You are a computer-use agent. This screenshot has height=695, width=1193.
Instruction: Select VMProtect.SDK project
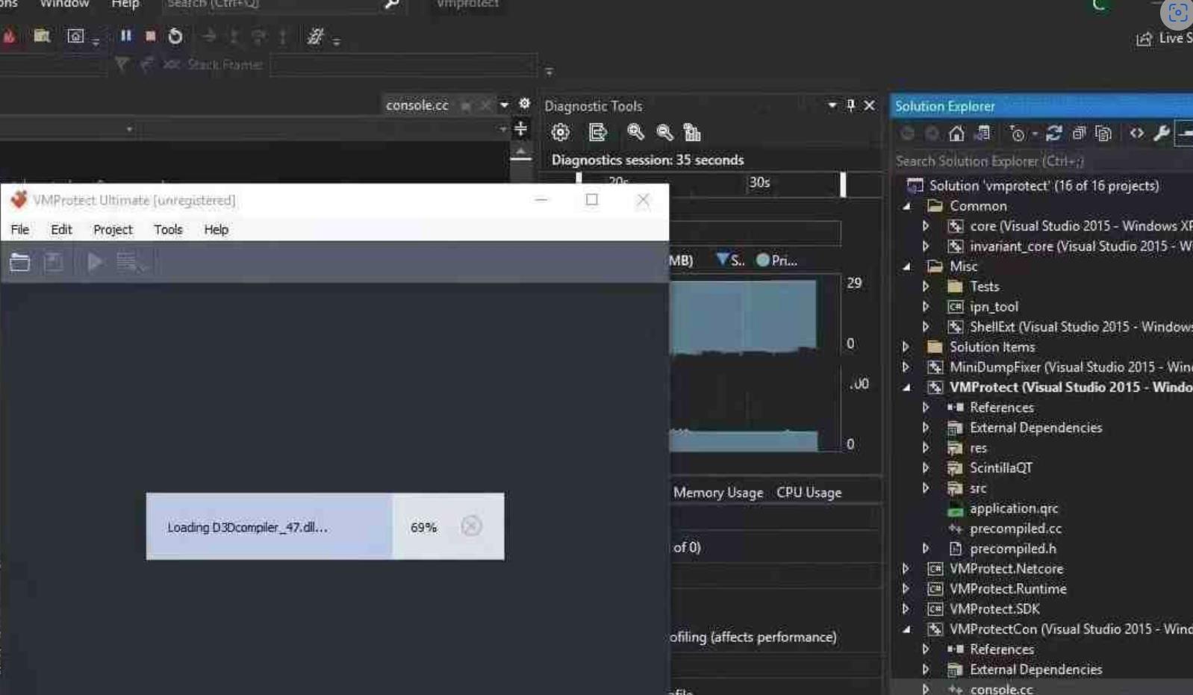[x=994, y=609]
